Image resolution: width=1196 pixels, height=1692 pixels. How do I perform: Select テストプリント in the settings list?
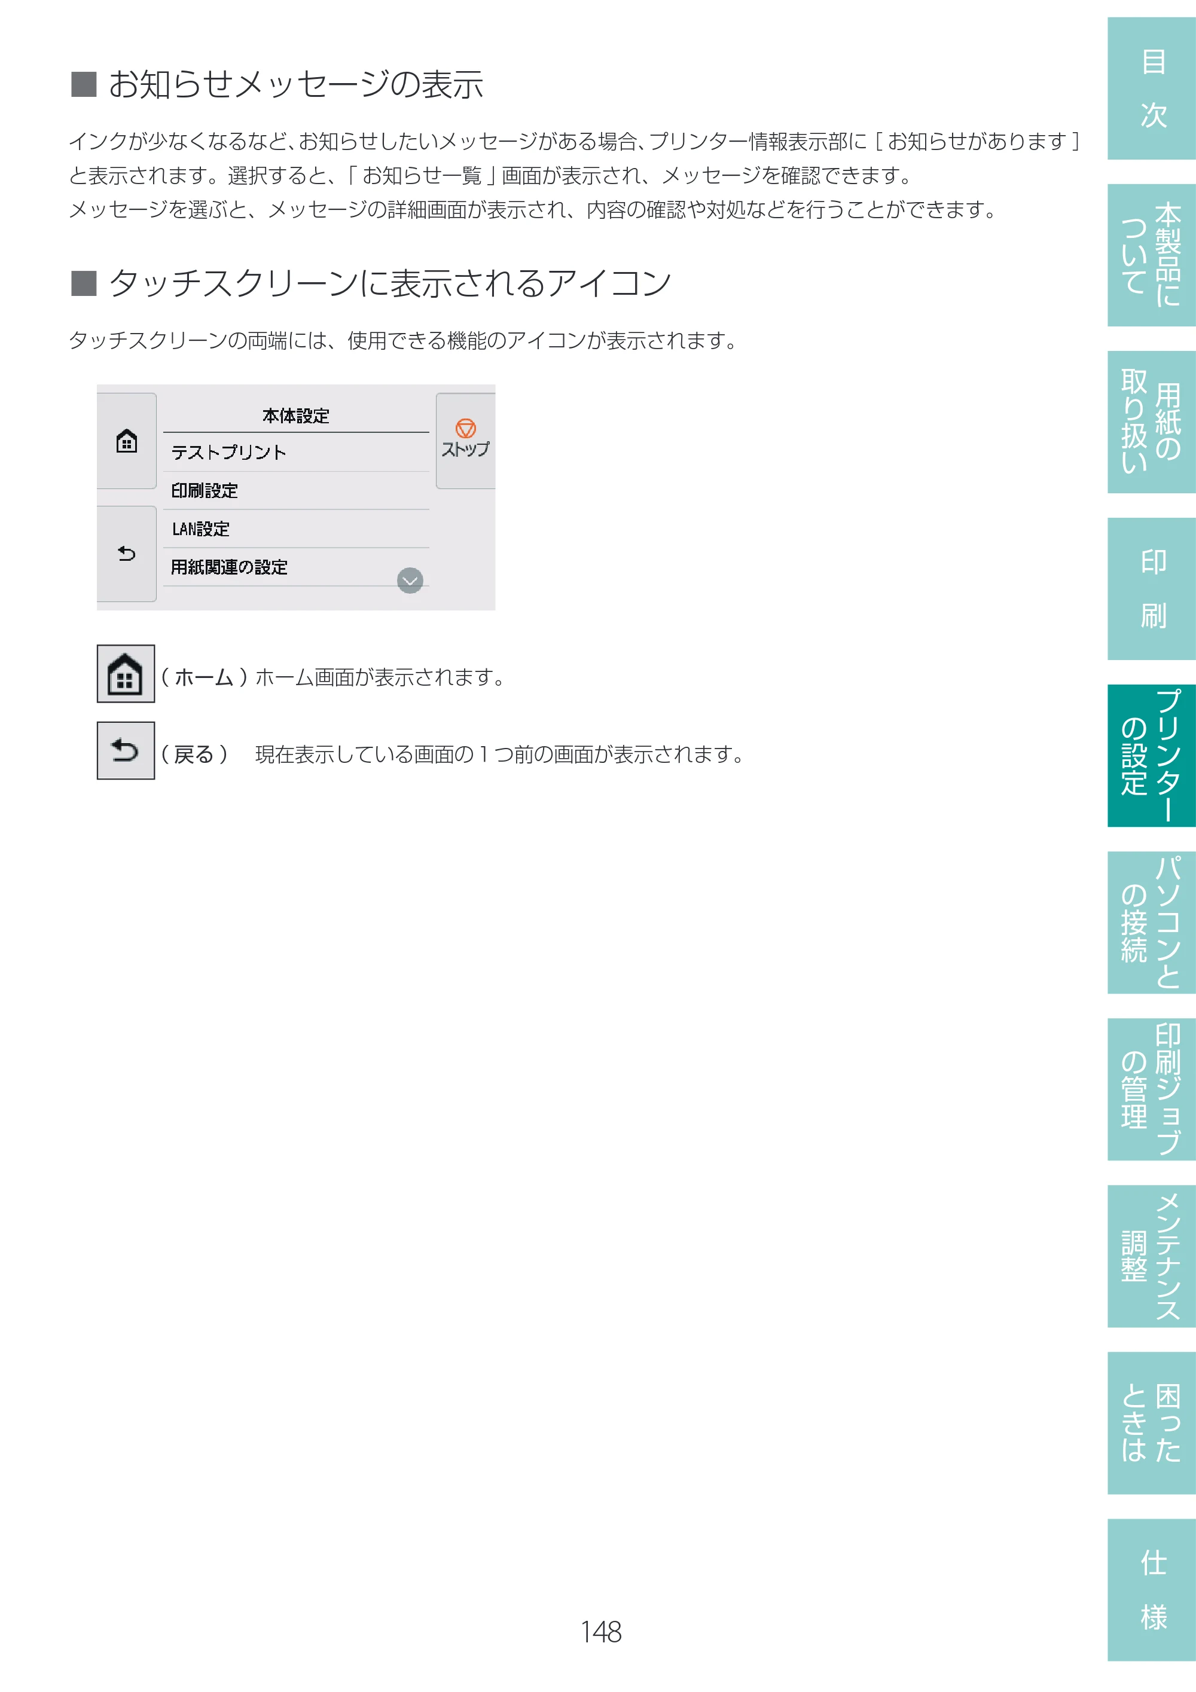tap(296, 452)
